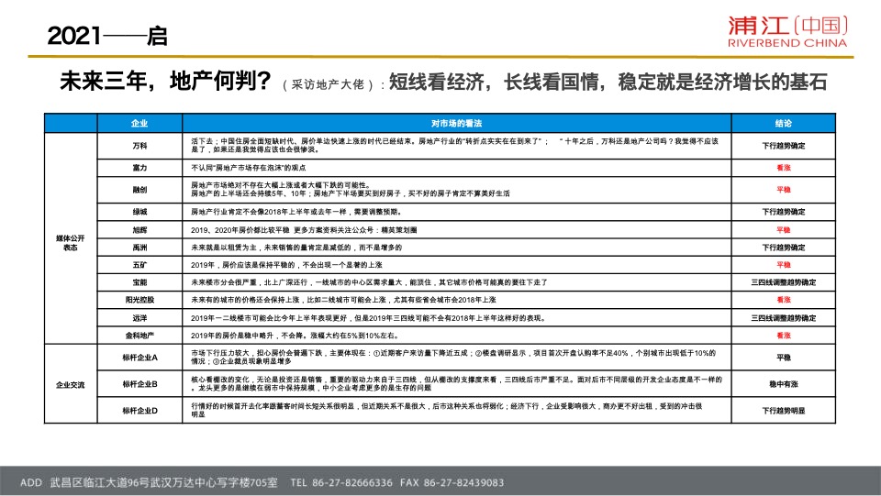Select 禹洲's view about 以租赁为主
The image size is (881, 496).
click(296, 248)
